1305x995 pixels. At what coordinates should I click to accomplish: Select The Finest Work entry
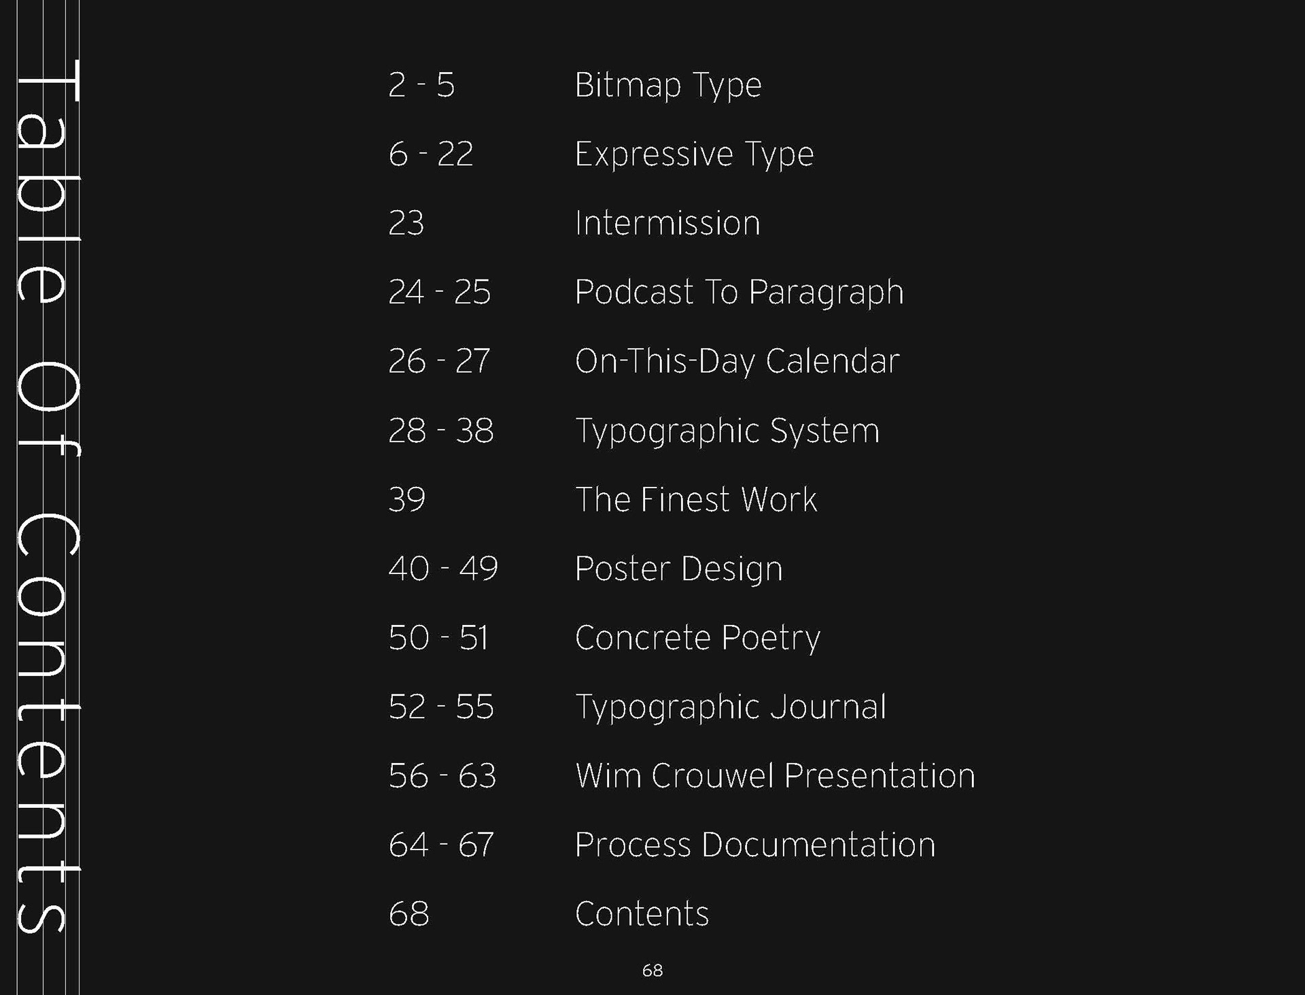click(695, 499)
